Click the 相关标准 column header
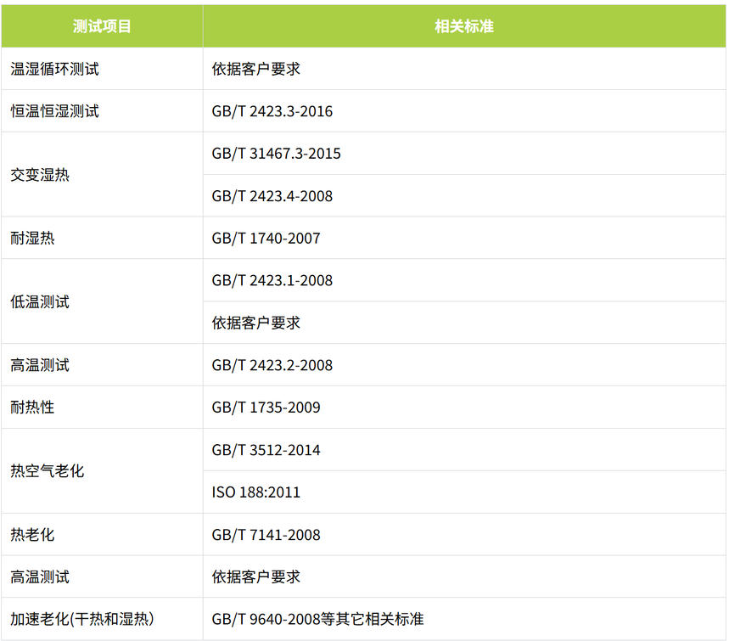Screen dimensions: 729x641 point(464,26)
